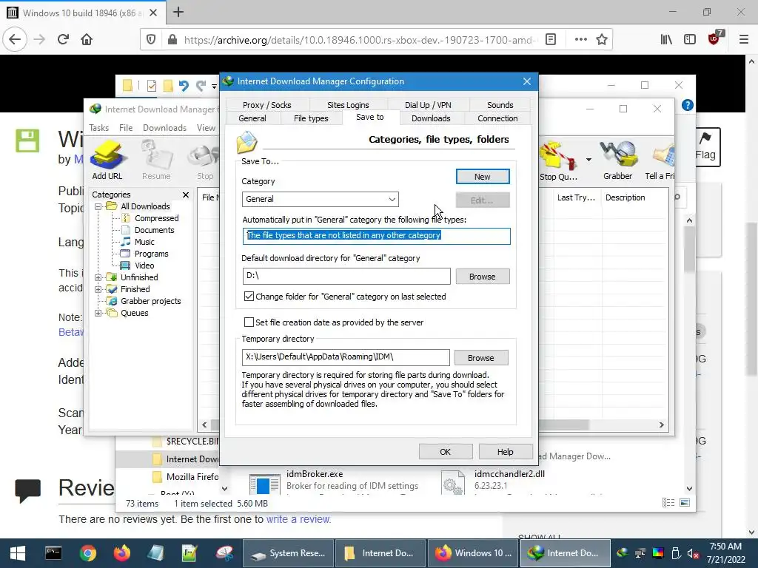Open page actions three-dots menu
The image size is (758, 568).
(x=580, y=40)
